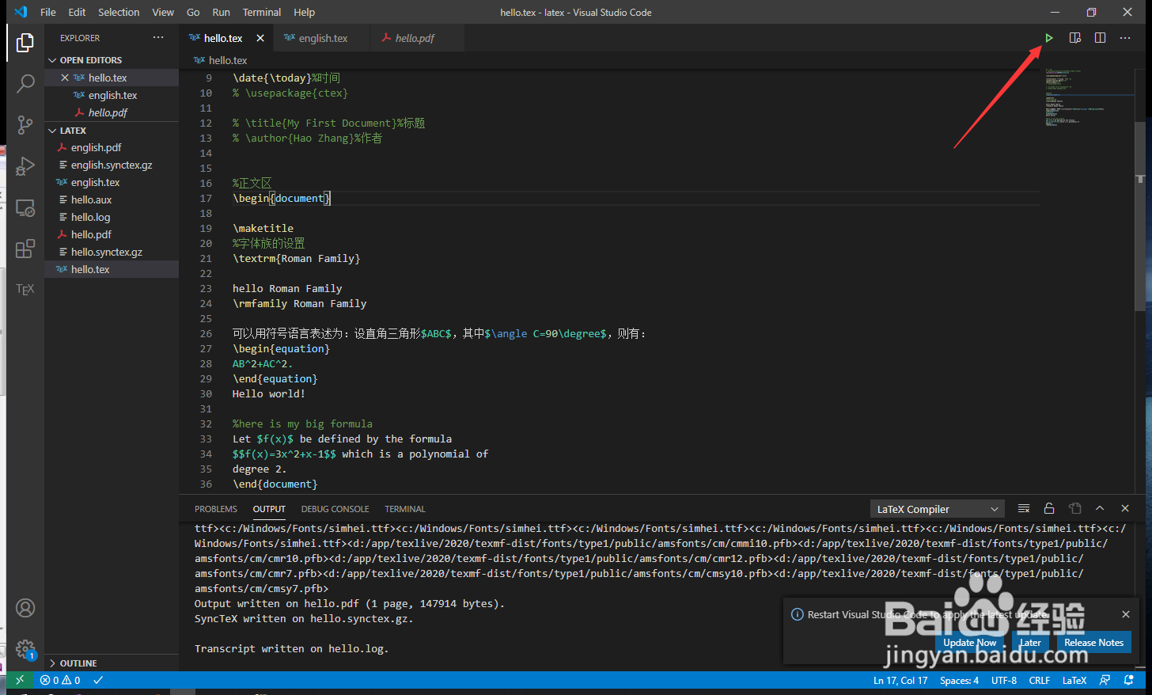This screenshot has width=1152, height=695.
Task: Open the Help menu
Action: (305, 12)
